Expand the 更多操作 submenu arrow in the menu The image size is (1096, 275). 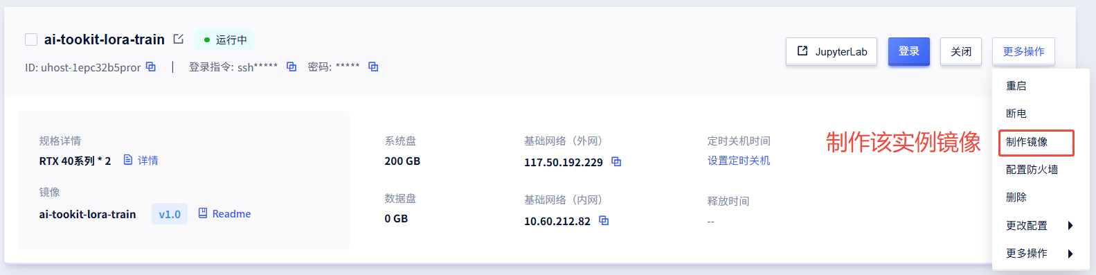coord(1070,254)
